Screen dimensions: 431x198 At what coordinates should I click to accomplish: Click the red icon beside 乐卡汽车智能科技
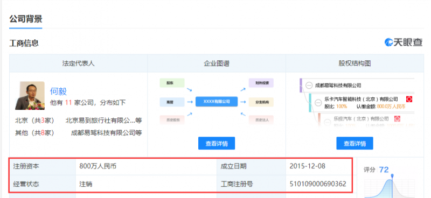click(409, 99)
